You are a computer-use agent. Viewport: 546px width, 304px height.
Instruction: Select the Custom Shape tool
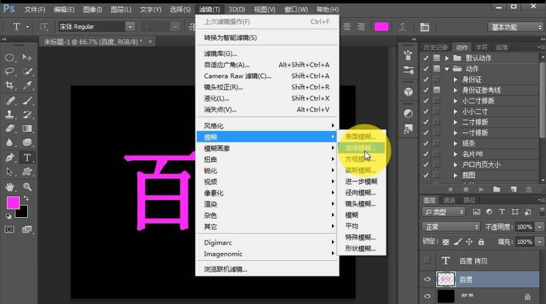pyautogui.click(x=27, y=171)
